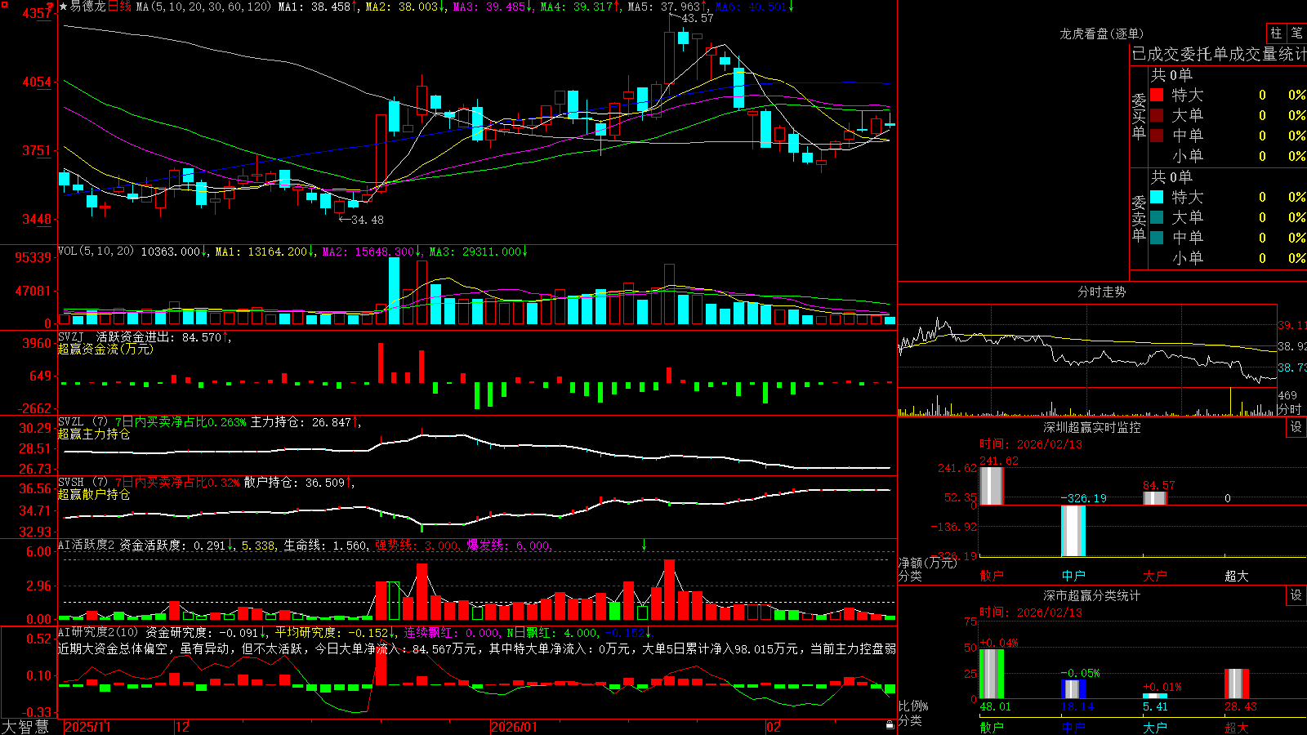This screenshot has height=735, width=1307.
Task: Click the 爆发线: 6.000 label
Action: coord(509,545)
